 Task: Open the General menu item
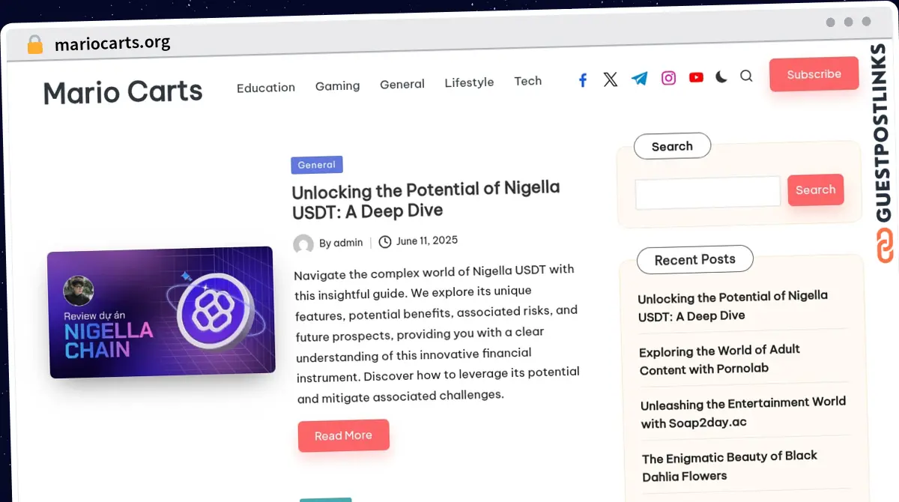[402, 84]
